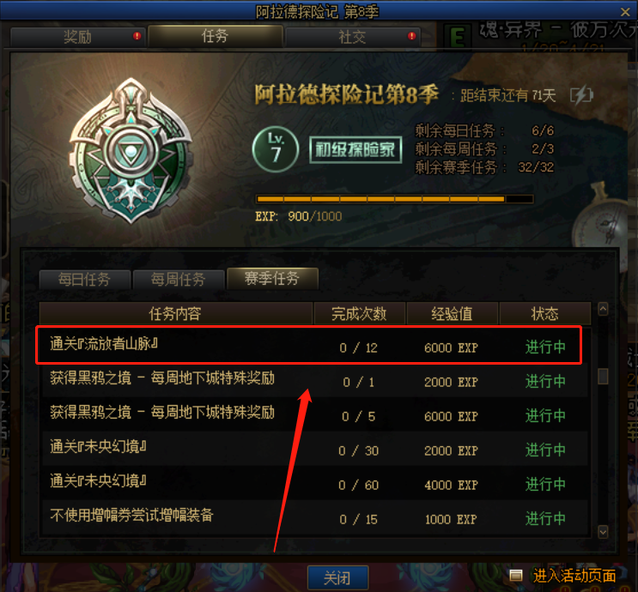
Task: Click the lightning bolt icon beside the remaining days
Action: [581, 96]
